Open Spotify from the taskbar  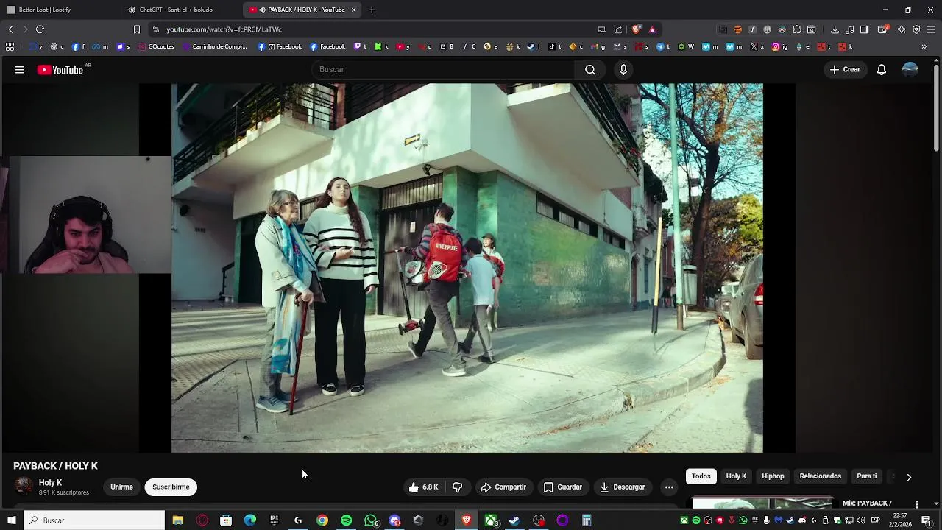[x=347, y=520]
